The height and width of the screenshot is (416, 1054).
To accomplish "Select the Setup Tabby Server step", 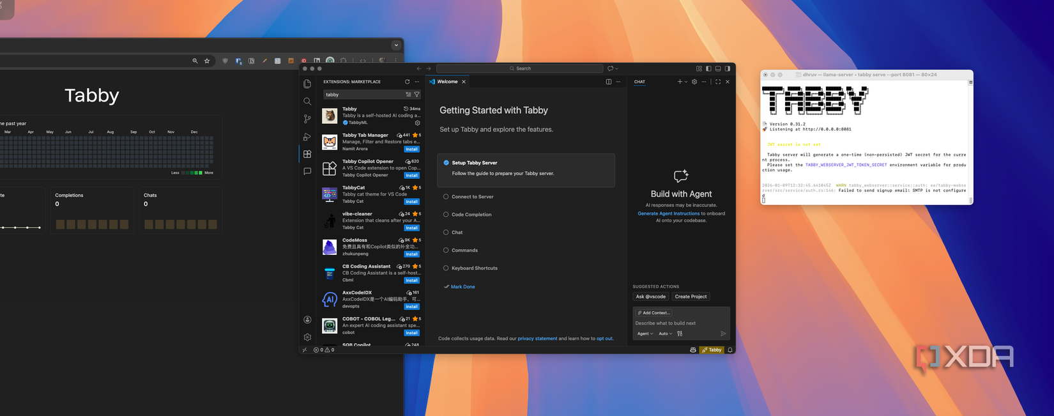I will click(526, 170).
